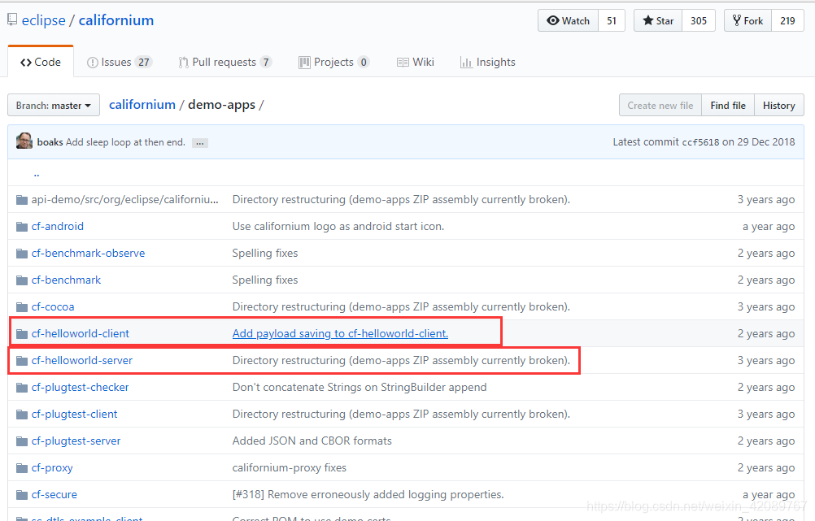Open the cf-benchmark-observe folder
The image size is (815, 521).
(x=88, y=253)
